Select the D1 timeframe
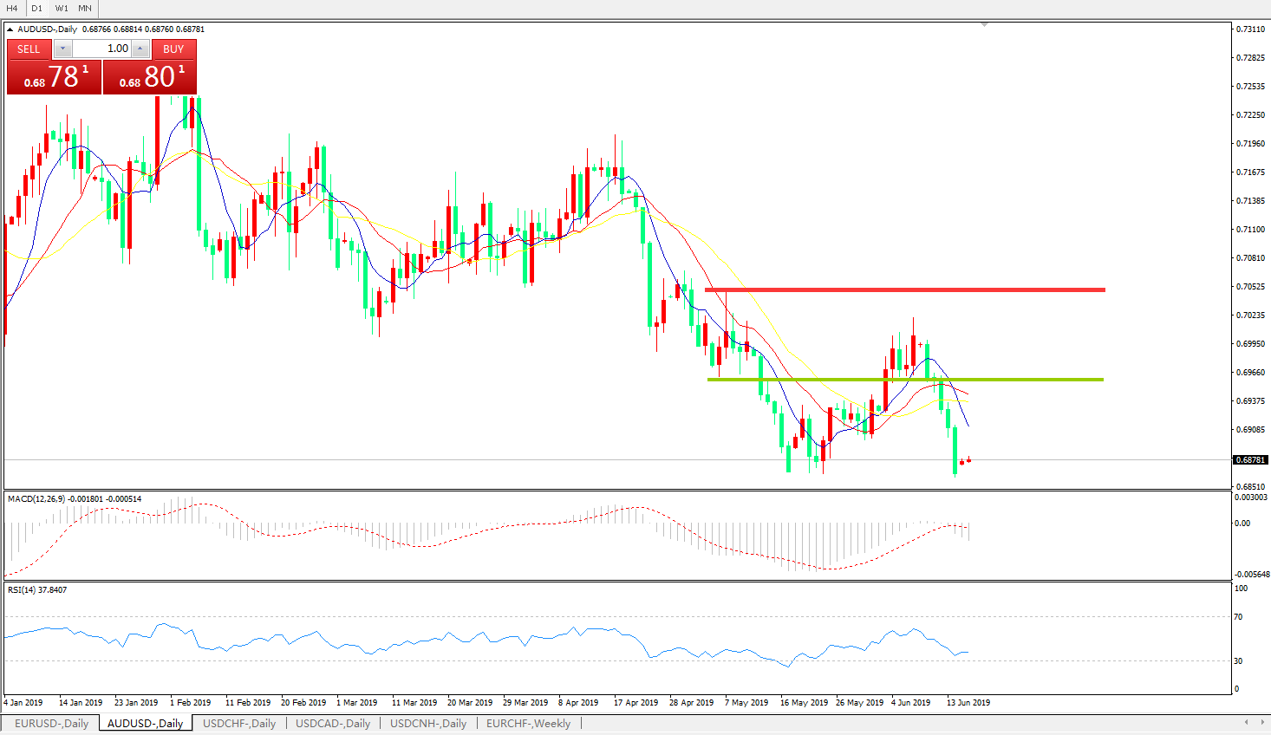Viewport: 1271px width, 735px height. [36, 8]
